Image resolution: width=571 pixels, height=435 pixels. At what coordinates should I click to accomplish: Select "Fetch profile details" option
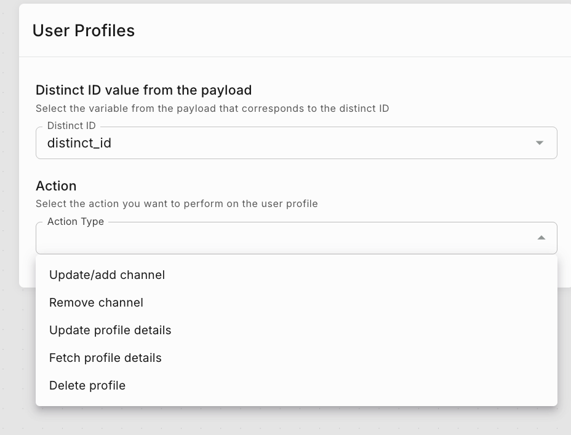pyautogui.click(x=105, y=358)
